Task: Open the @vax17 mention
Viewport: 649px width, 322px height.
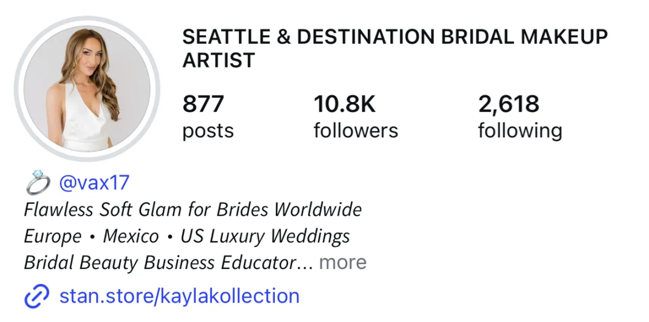Action: pyautogui.click(x=94, y=183)
